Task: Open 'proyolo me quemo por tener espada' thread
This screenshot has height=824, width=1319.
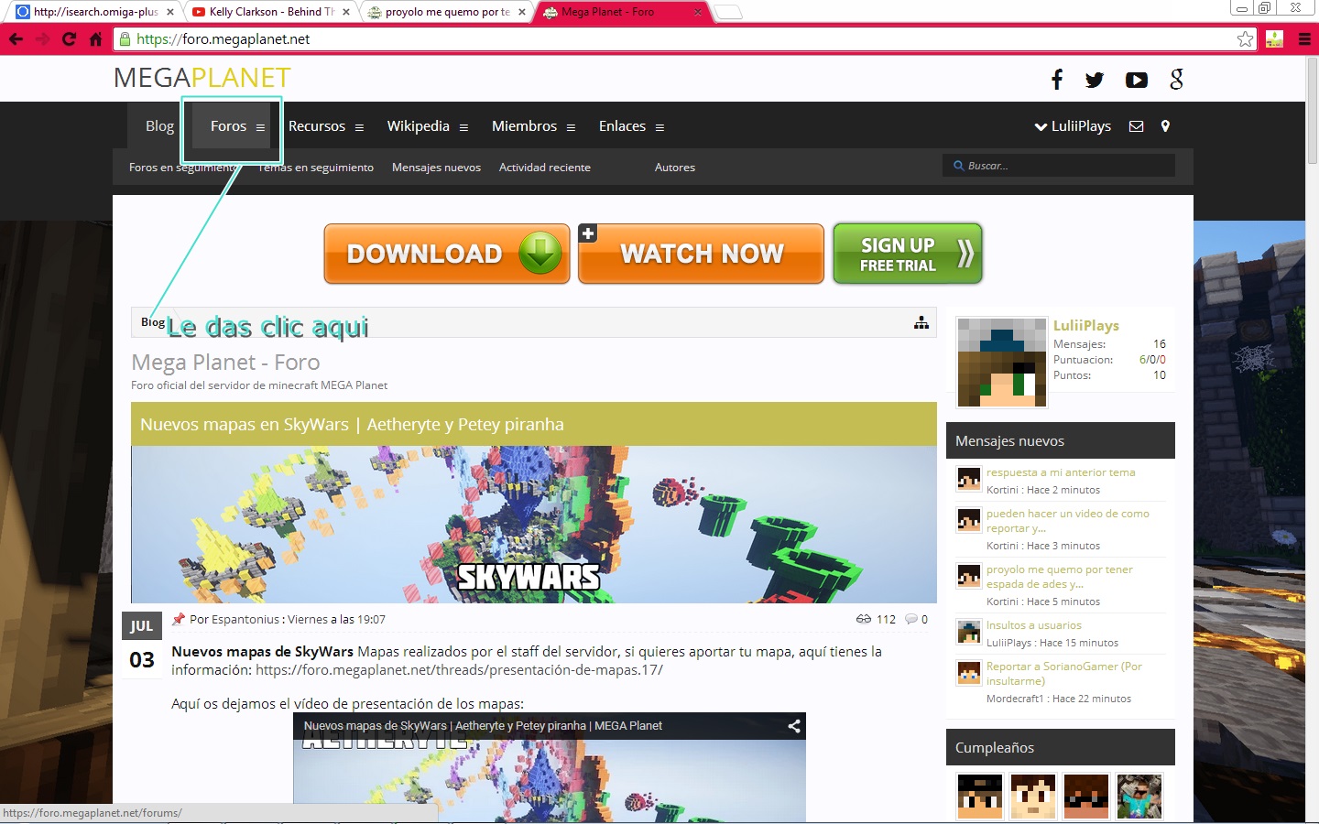Action: click(1059, 577)
